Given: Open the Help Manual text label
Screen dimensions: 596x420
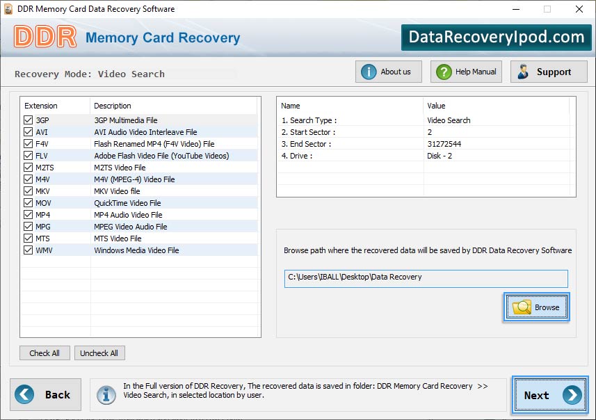Looking at the screenshot, I should (x=476, y=72).
